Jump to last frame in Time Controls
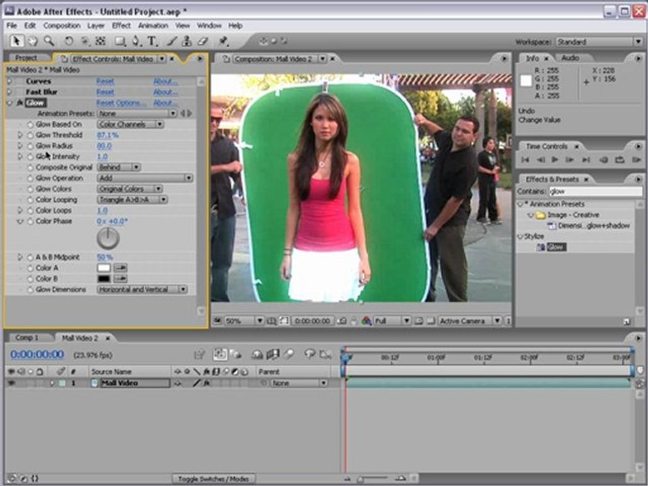 (586, 159)
